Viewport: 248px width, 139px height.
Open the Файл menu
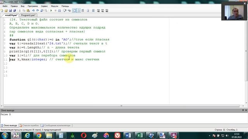click(5, 6)
